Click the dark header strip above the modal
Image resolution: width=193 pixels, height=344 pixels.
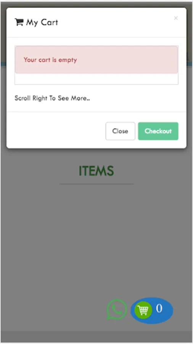click(96, 4)
